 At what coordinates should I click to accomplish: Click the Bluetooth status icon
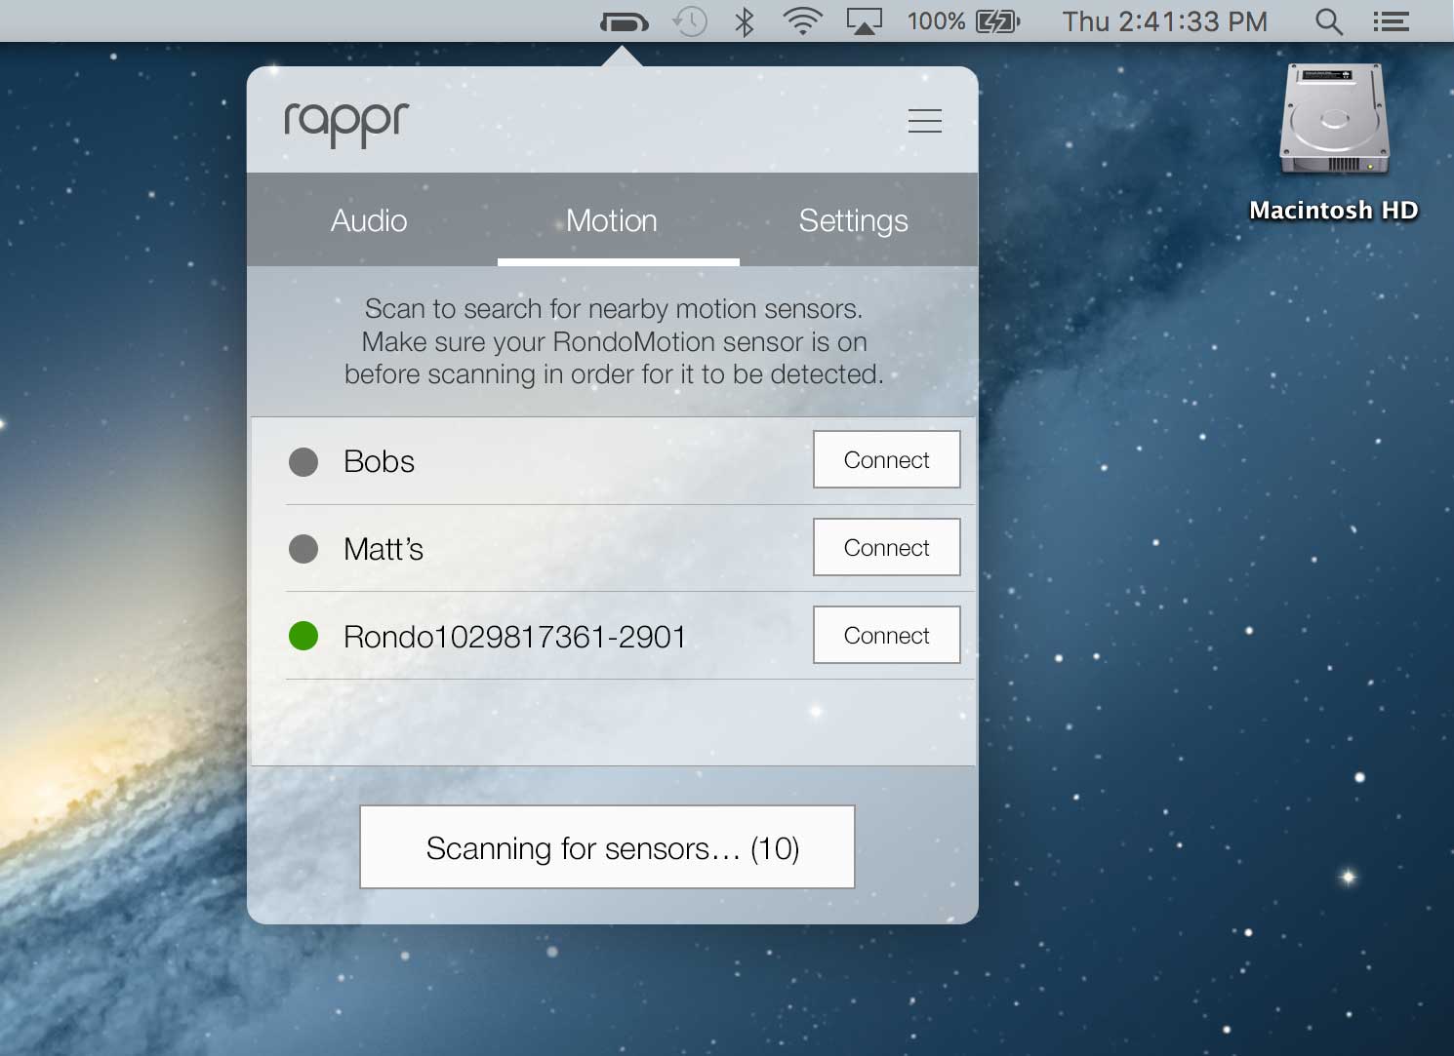point(745,21)
